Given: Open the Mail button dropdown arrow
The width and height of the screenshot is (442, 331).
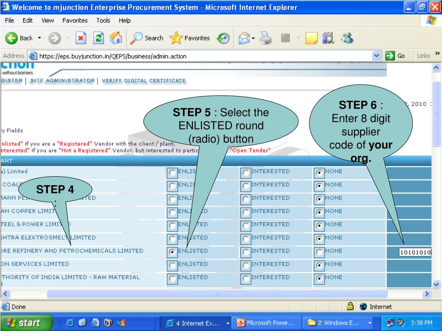Looking at the screenshot, I should coord(253,38).
